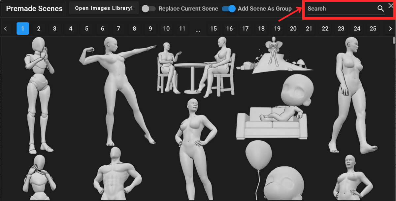Jump to page 25
This screenshot has height=201, width=396.
click(373, 28)
